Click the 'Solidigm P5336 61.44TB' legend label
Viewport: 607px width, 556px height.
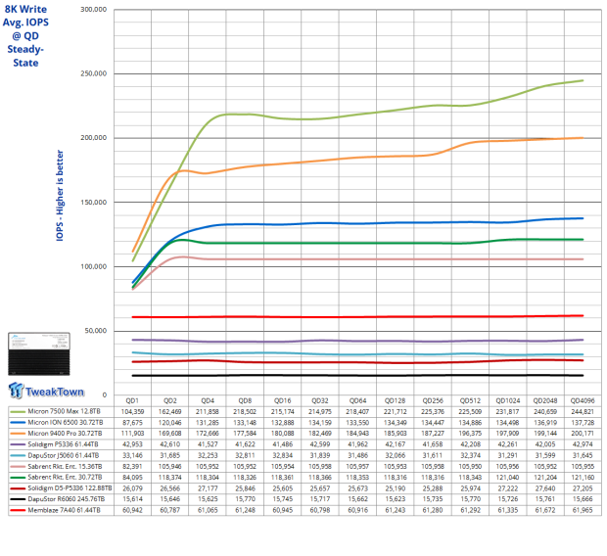click(x=63, y=444)
